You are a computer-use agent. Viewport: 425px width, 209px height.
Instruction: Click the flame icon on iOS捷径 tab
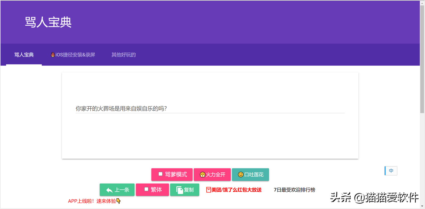(x=53, y=55)
